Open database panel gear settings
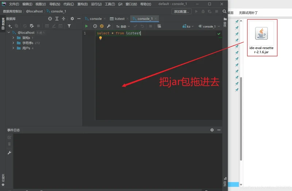Viewport: 292px width, 191px height. [72, 19]
